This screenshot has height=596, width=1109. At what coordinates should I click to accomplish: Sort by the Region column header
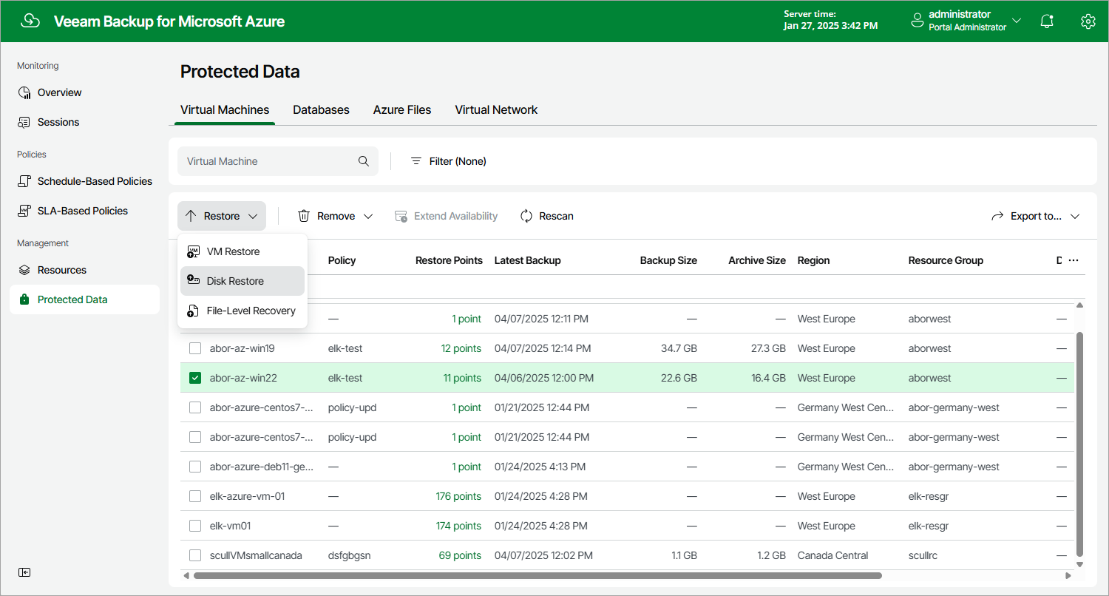click(x=813, y=260)
